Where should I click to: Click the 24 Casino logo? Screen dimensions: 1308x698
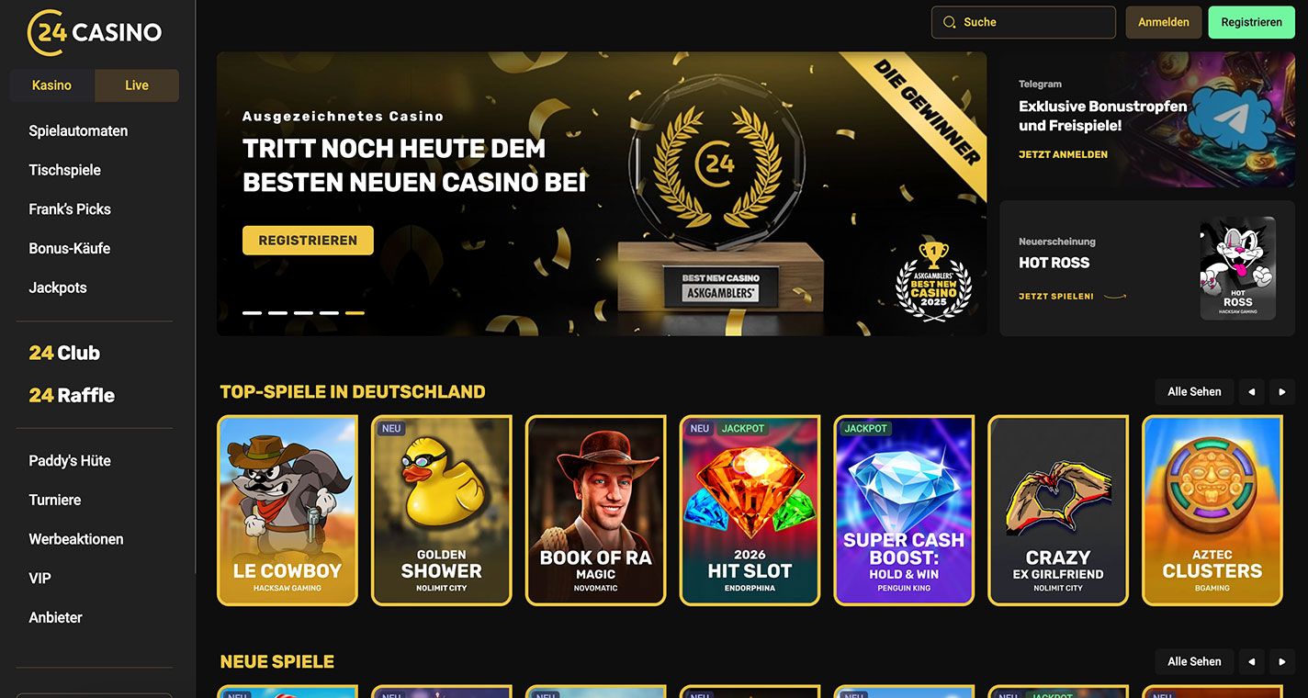95,32
